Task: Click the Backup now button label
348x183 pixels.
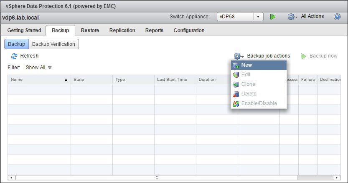Action: (323, 56)
